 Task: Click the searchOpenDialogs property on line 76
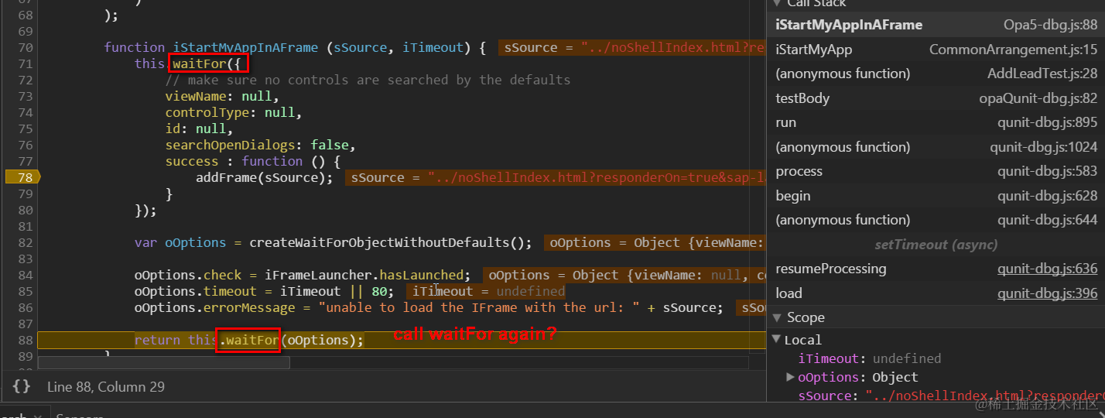click(234, 145)
